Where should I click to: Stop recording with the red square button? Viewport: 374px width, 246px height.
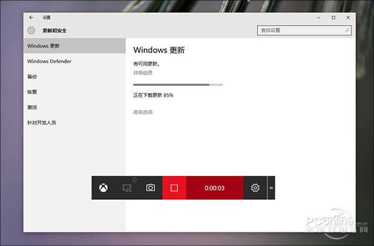click(174, 188)
